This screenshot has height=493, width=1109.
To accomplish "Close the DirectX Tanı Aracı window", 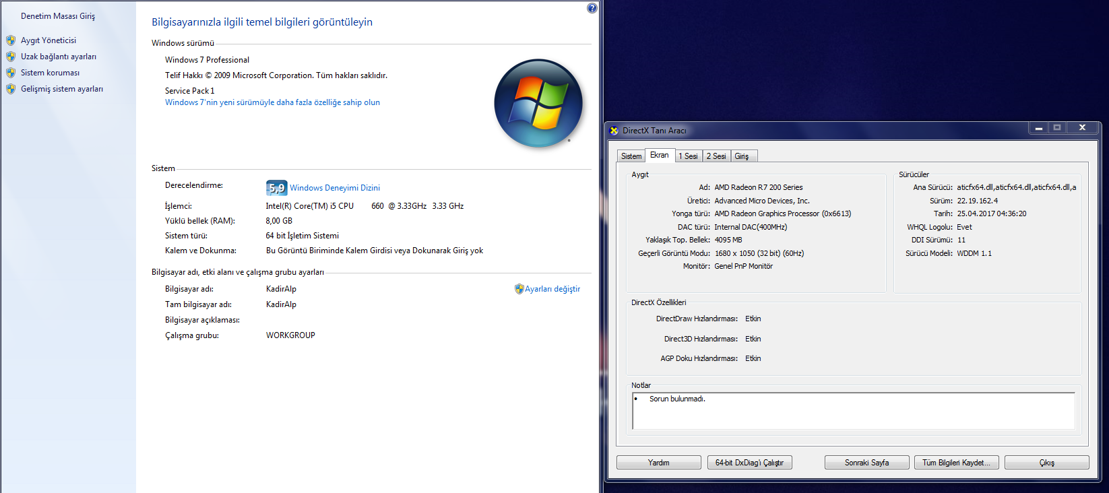I will 1083,127.
